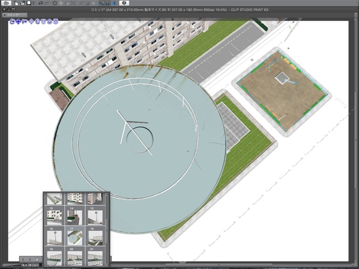
Task: Select the camera dolly 3D control
Action: [x=24, y=22]
